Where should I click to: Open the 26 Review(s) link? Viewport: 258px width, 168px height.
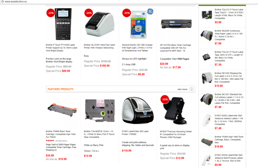tap(61, 141)
